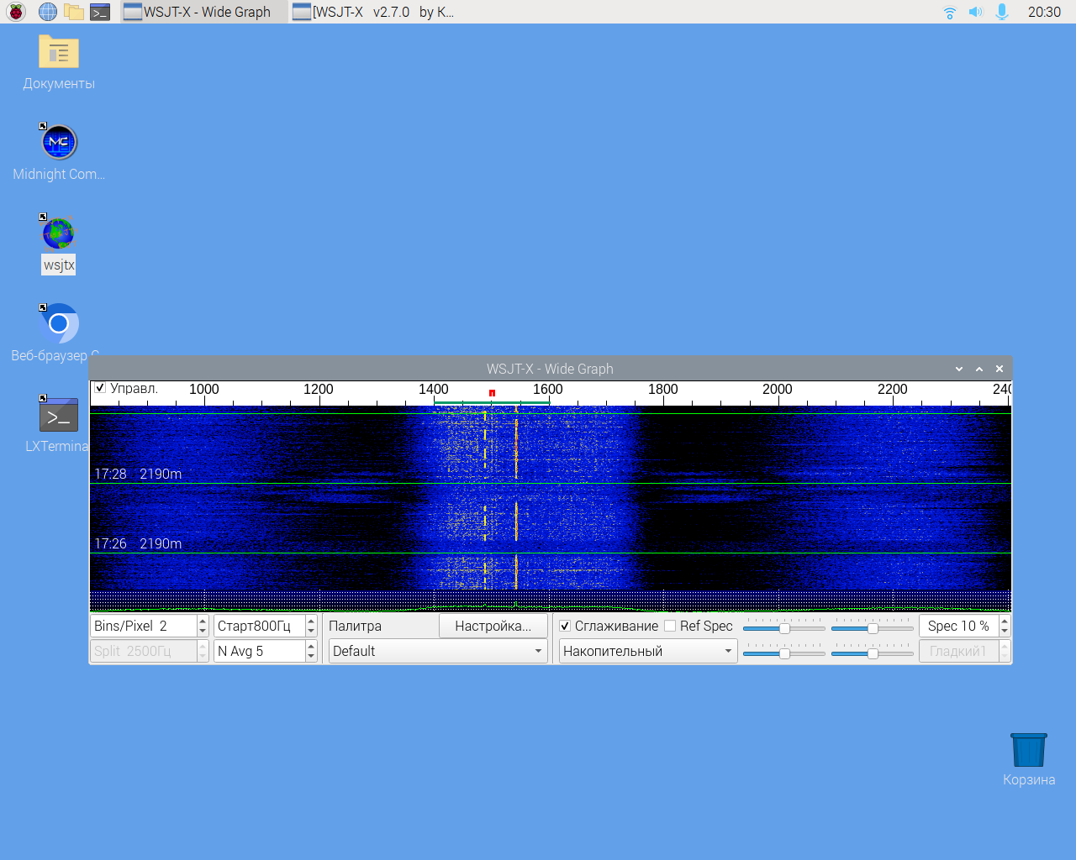Expand the Default palette dropdown

[437, 651]
